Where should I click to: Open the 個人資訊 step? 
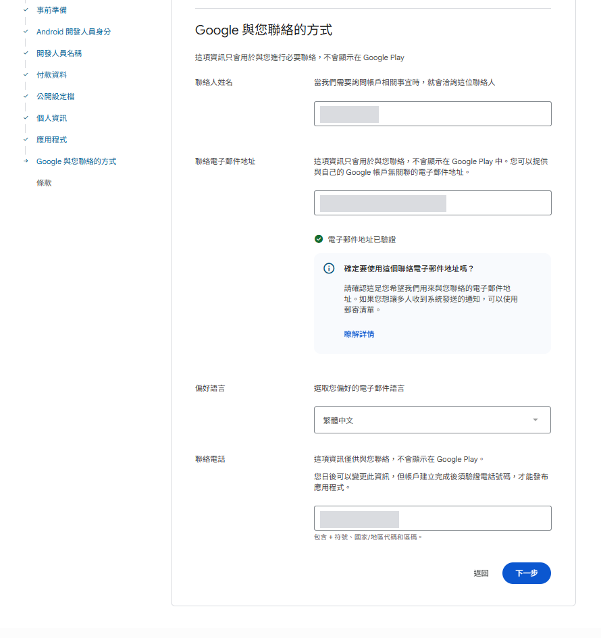[x=51, y=118]
